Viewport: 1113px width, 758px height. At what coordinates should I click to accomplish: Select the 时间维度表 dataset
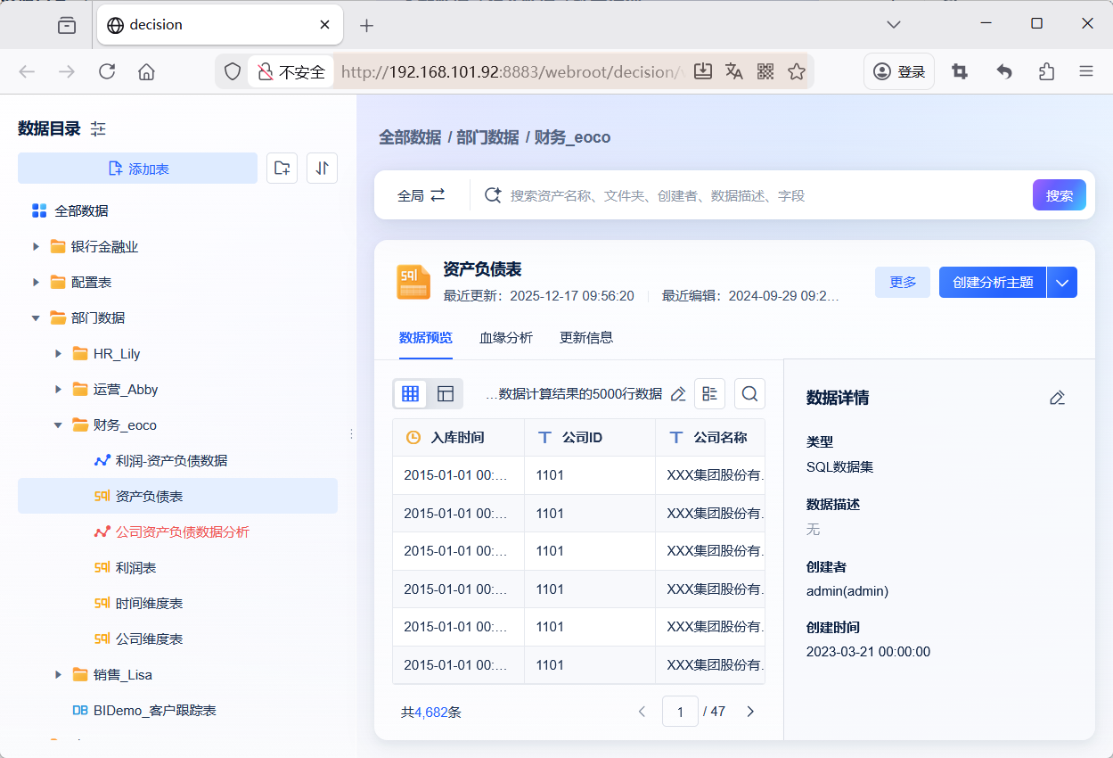[150, 603]
